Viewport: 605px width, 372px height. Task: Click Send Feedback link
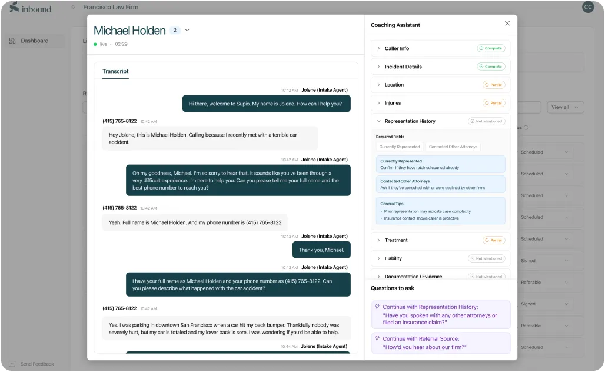click(37, 364)
